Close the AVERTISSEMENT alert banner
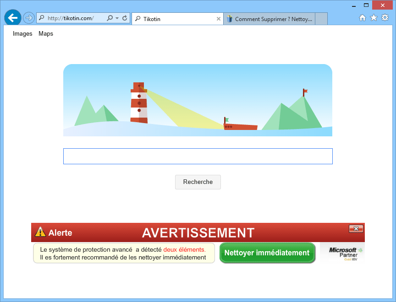The height and width of the screenshot is (302, 396). tap(356, 229)
